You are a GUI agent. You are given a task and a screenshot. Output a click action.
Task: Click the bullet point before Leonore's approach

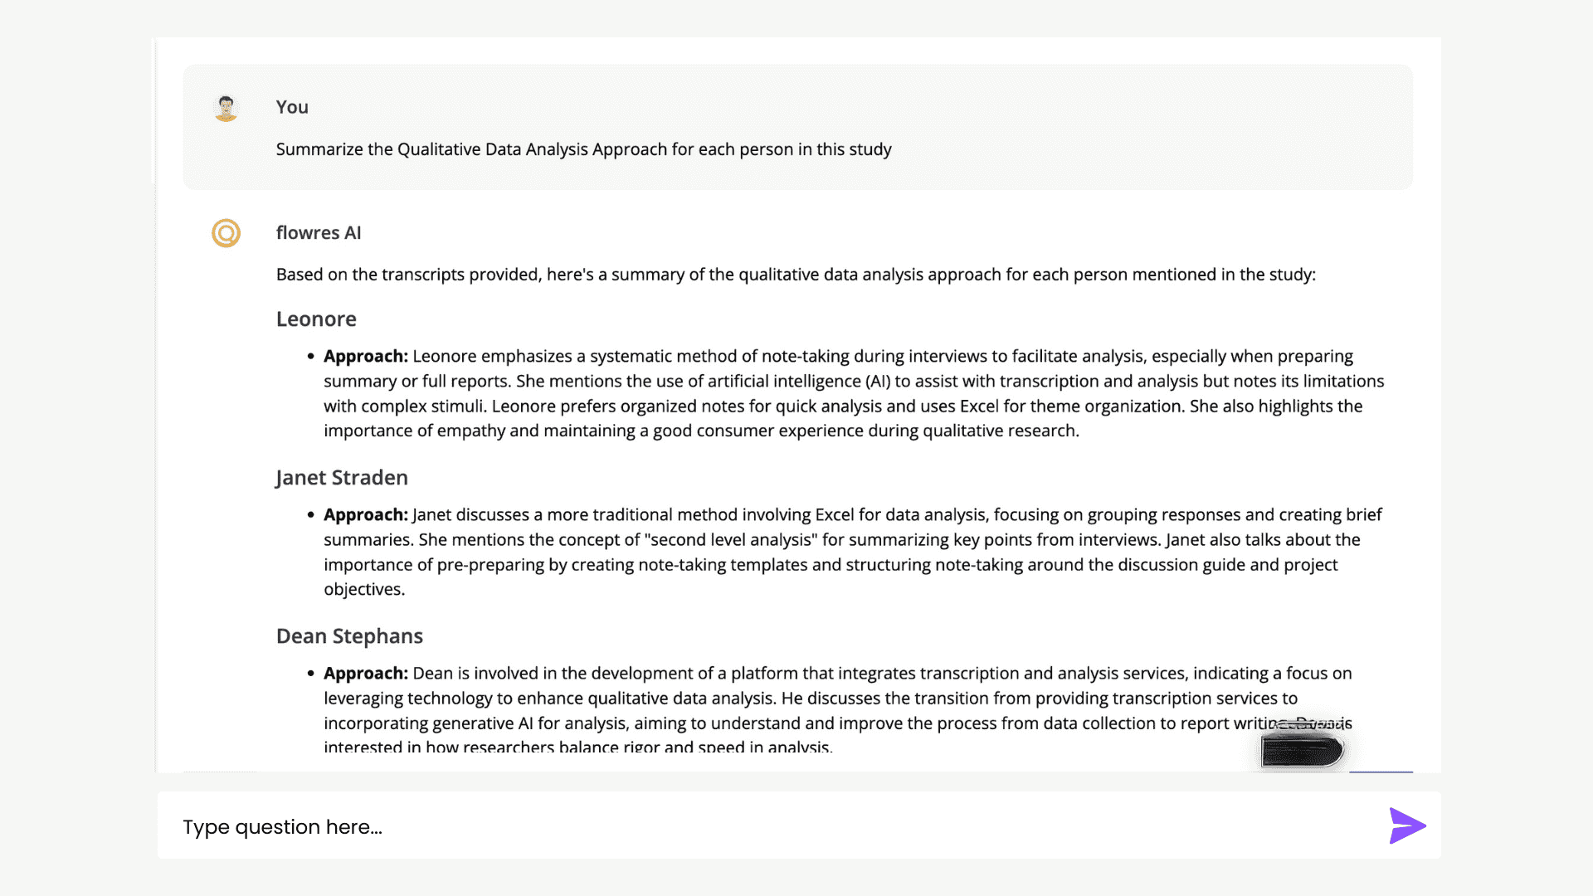pyautogui.click(x=310, y=357)
